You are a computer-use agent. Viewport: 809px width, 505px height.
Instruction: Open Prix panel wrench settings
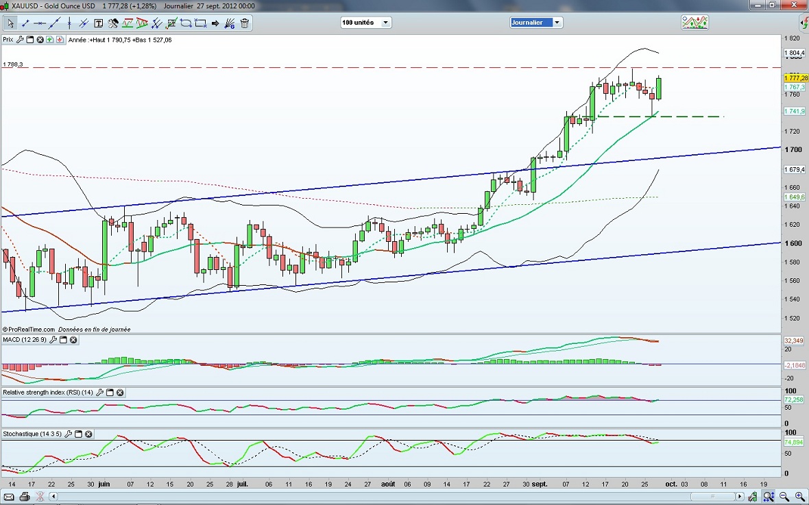click(20, 40)
